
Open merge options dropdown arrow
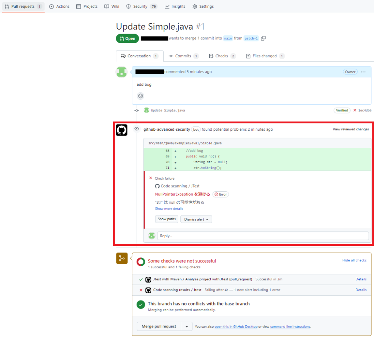click(187, 326)
